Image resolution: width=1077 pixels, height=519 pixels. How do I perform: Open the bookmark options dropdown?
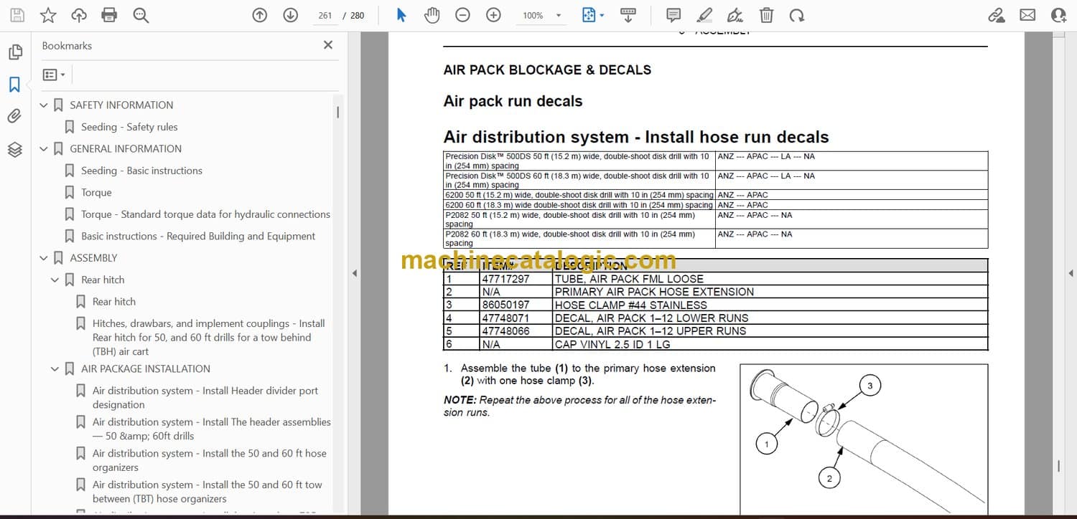[54, 75]
